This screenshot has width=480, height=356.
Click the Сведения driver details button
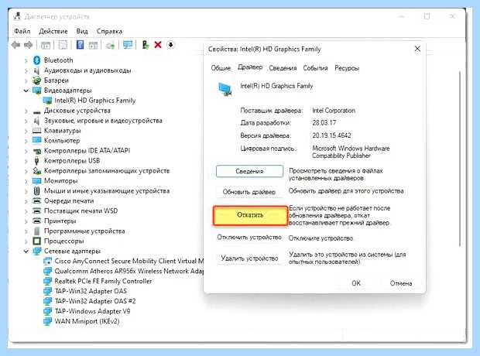click(249, 171)
